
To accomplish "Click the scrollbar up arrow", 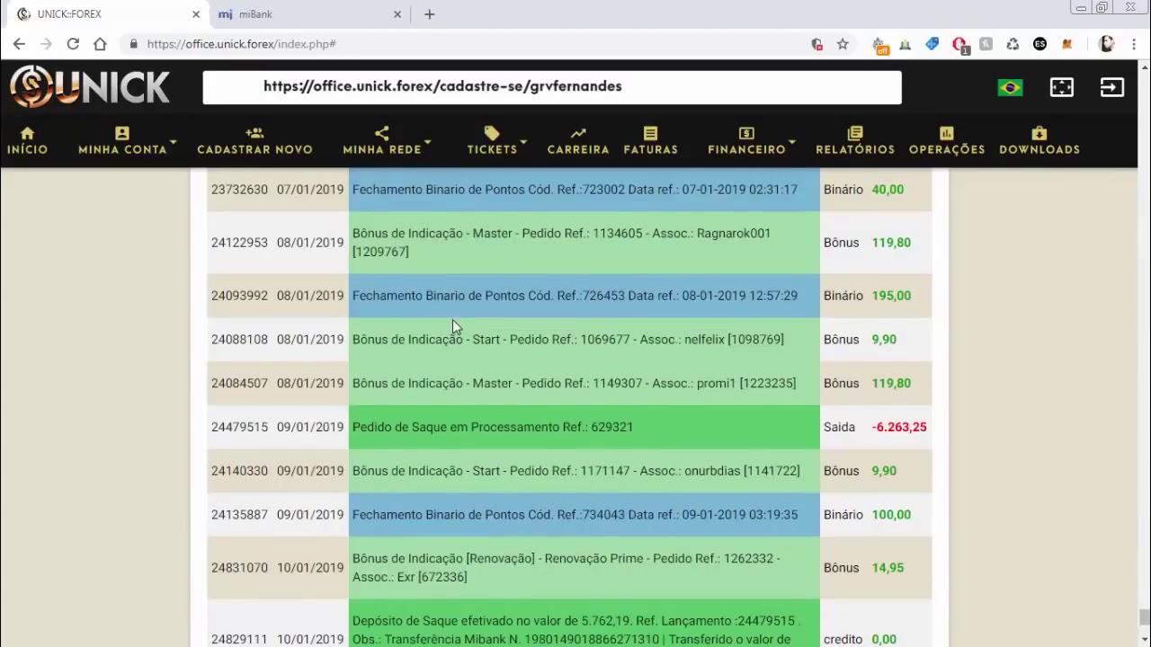I will (x=1144, y=66).
